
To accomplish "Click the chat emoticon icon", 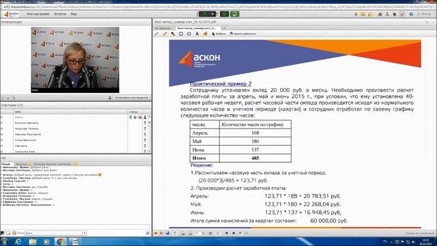I will pyautogui.click(x=14, y=233).
